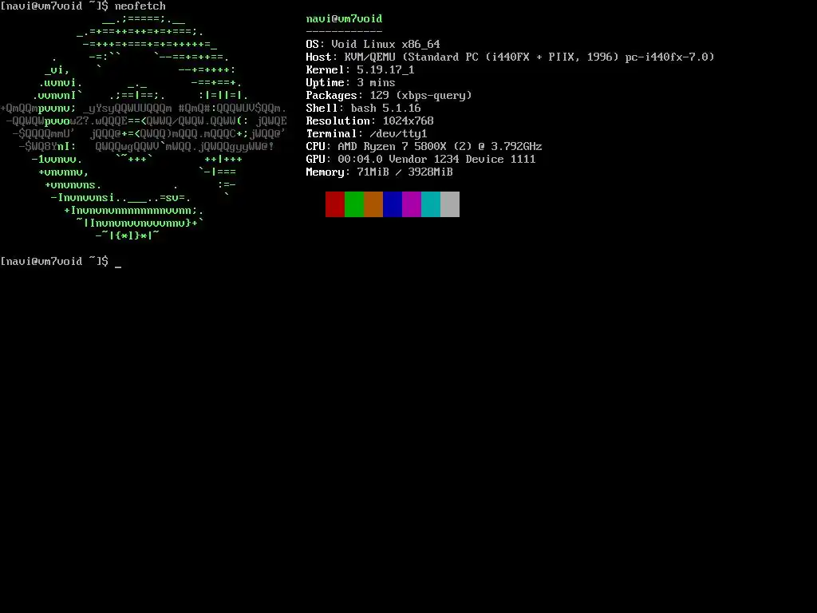Click the Shell bash 5.1.16 line
This screenshot has height=613, width=817.
[363, 108]
